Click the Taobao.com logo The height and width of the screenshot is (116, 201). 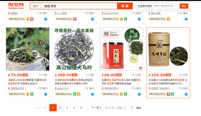[16, 6]
